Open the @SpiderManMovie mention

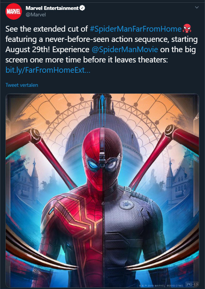[x=125, y=49]
